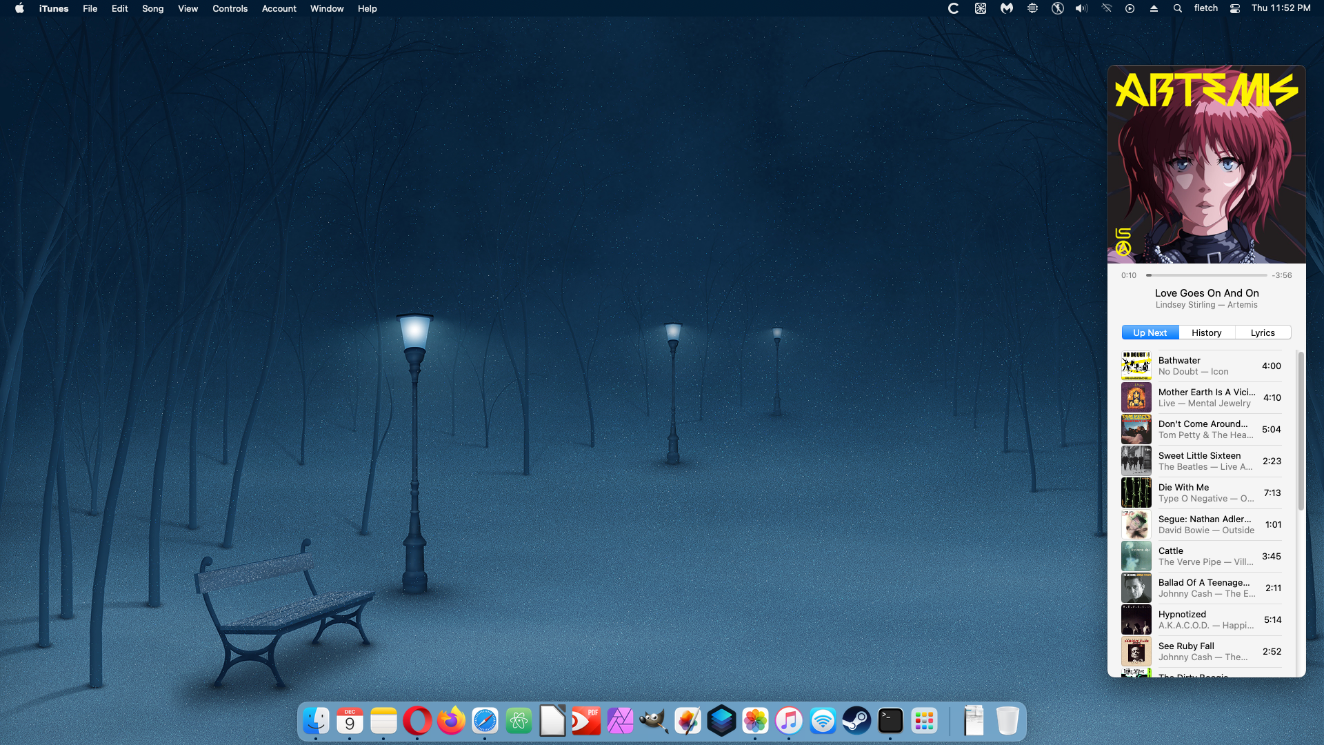Open the documents stack in the Dock
Viewport: 1324px width, 745px height.
tap(974, 722)
